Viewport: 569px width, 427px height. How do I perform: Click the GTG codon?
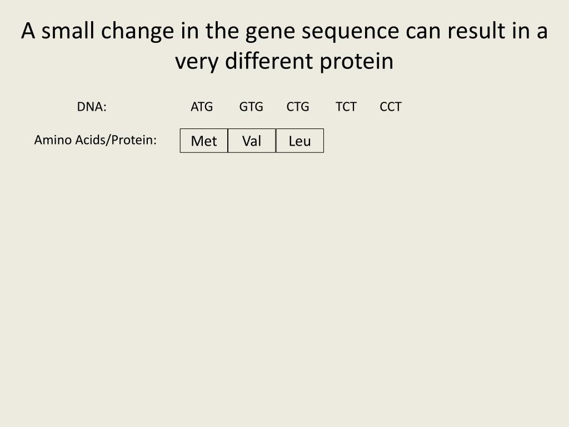(251, 107)
